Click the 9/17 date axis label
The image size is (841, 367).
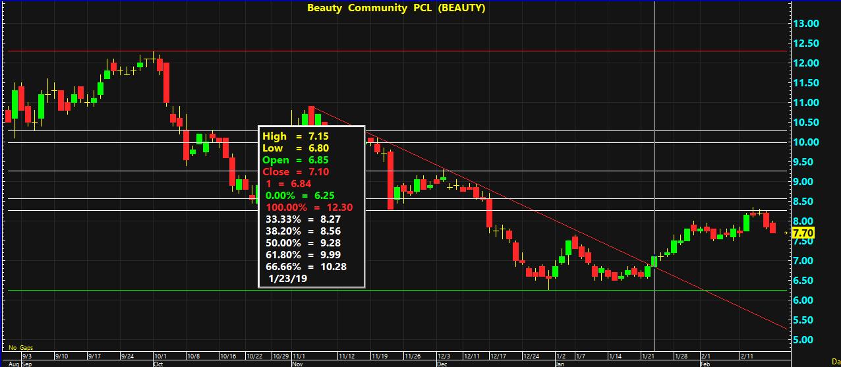94,356
